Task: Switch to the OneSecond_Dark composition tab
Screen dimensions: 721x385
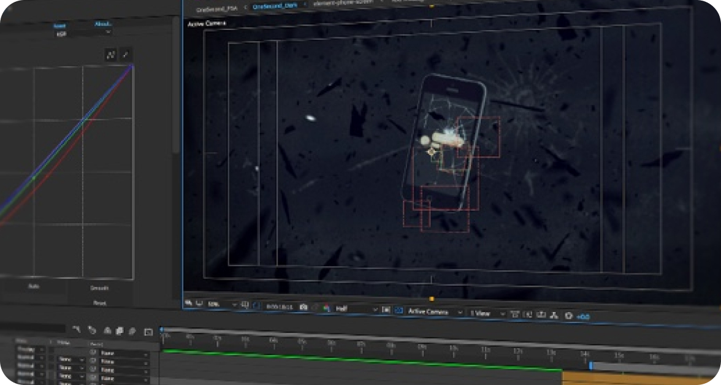Action: (x=275, y=6)
